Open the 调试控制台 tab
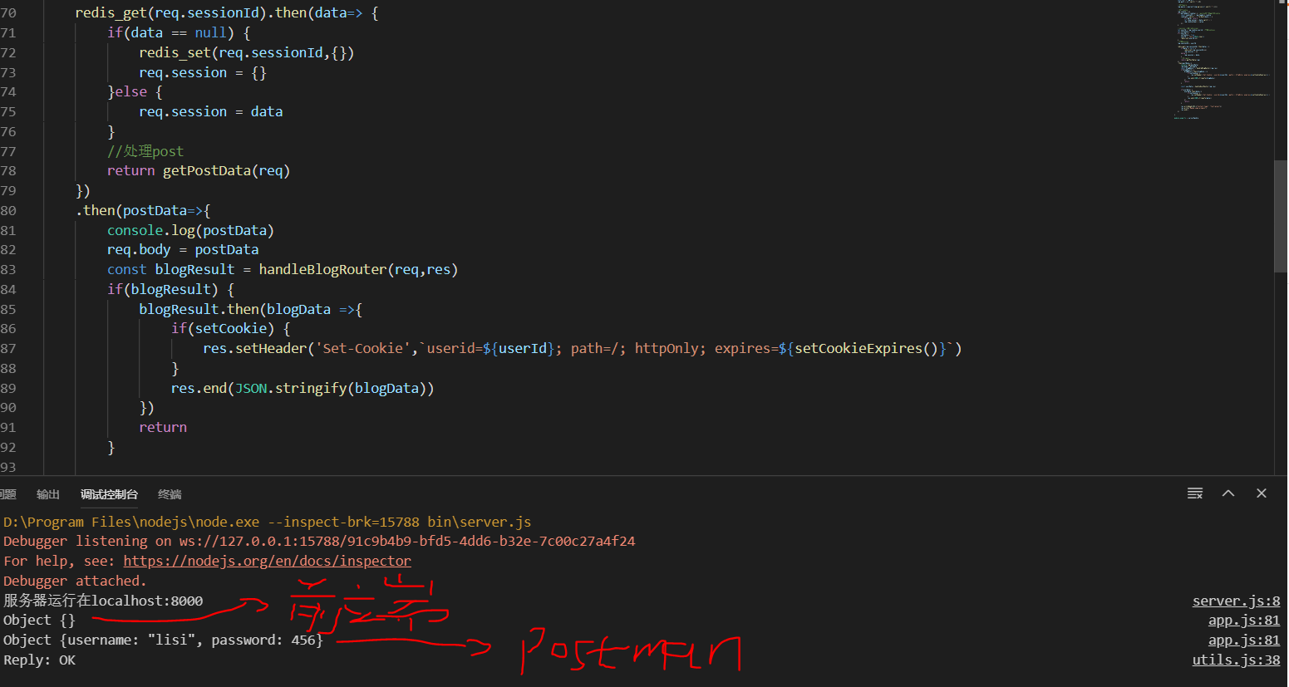Image resolution: width=1289 pixels, height=687 pixels. (x=109, y=494)
